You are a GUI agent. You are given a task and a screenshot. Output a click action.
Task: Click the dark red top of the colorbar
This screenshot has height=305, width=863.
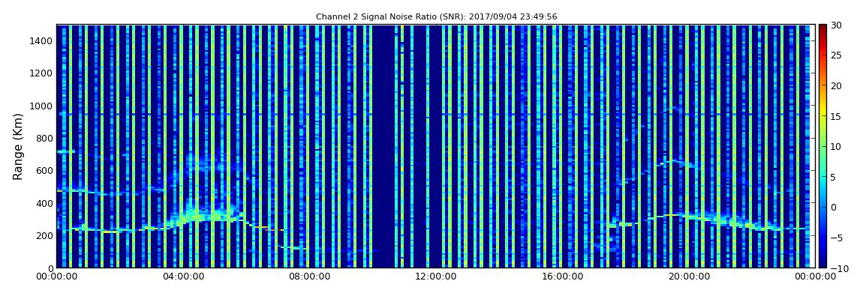(822, 28)
